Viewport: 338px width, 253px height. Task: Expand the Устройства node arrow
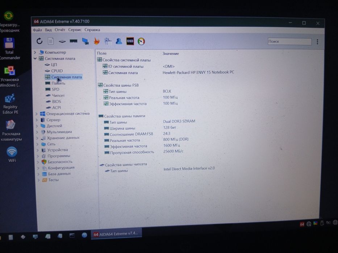pos(38,150)
